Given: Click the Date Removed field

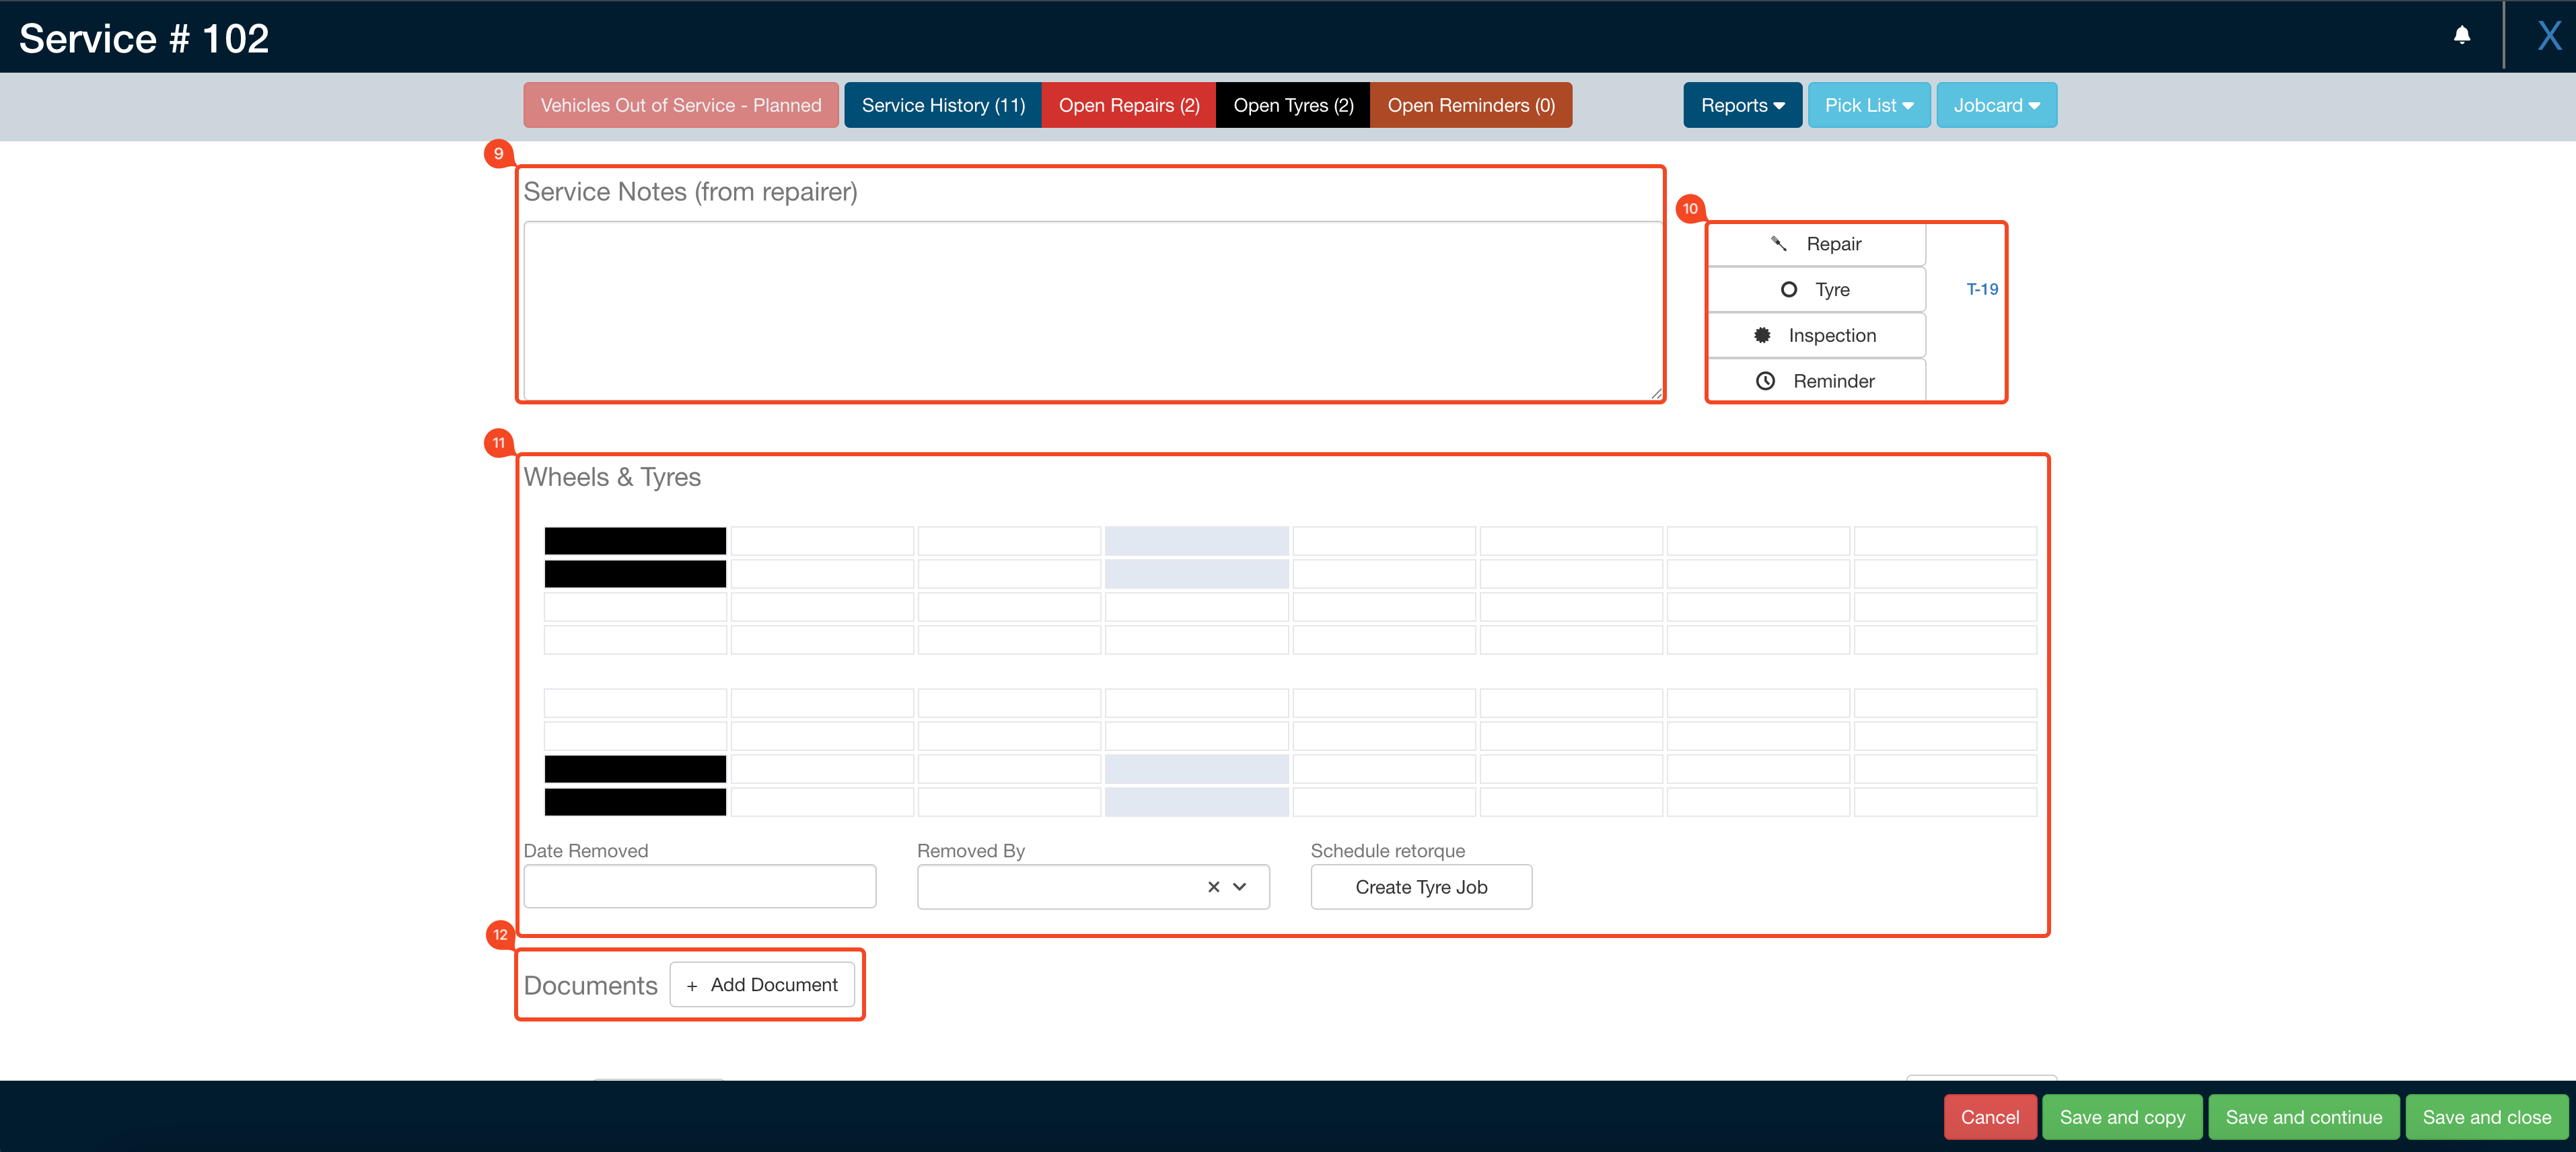Looking at the screenshot, I should click(700, 886).
